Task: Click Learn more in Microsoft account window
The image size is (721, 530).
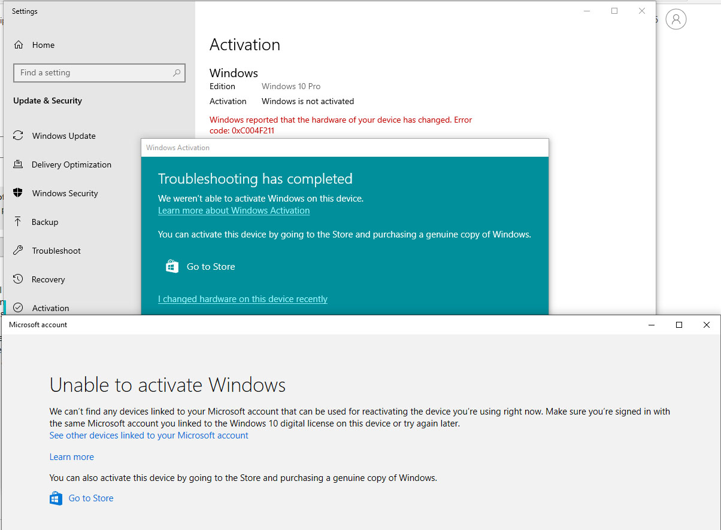Action: point(72,457)
